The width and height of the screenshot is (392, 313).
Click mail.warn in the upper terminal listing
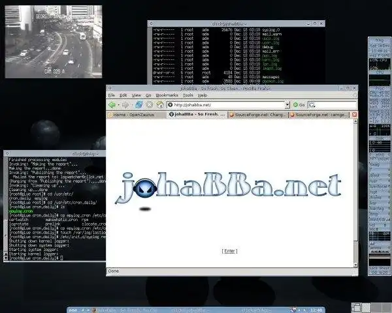pyautogui.click(x=272, y=34)
